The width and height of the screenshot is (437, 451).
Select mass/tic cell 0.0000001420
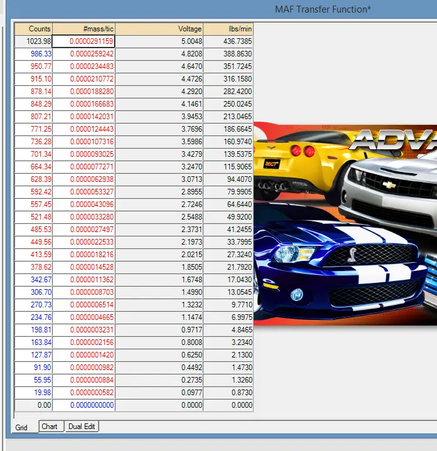(x=84, y=356)
